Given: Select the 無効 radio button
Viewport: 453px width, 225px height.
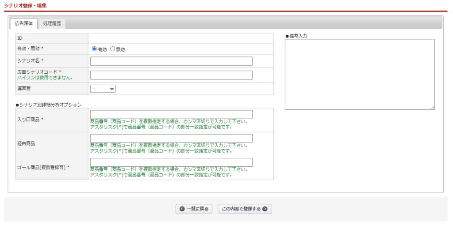Looking at the screenshot, I should (x=112, y=49).
